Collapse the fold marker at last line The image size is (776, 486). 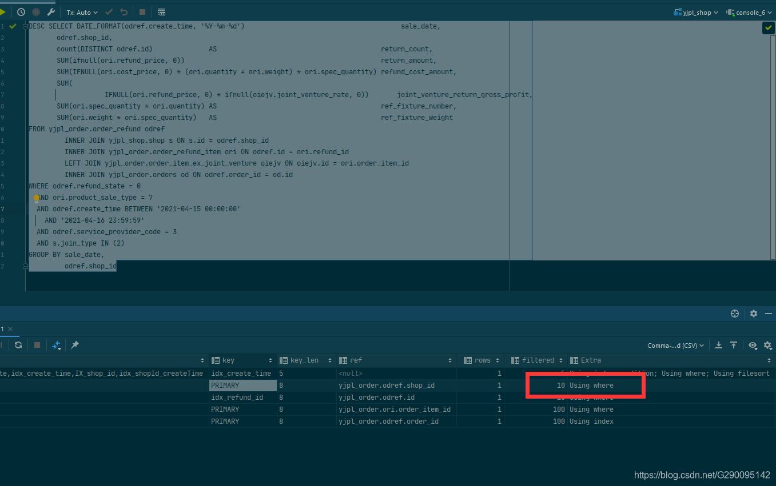[x=25, y=266]
